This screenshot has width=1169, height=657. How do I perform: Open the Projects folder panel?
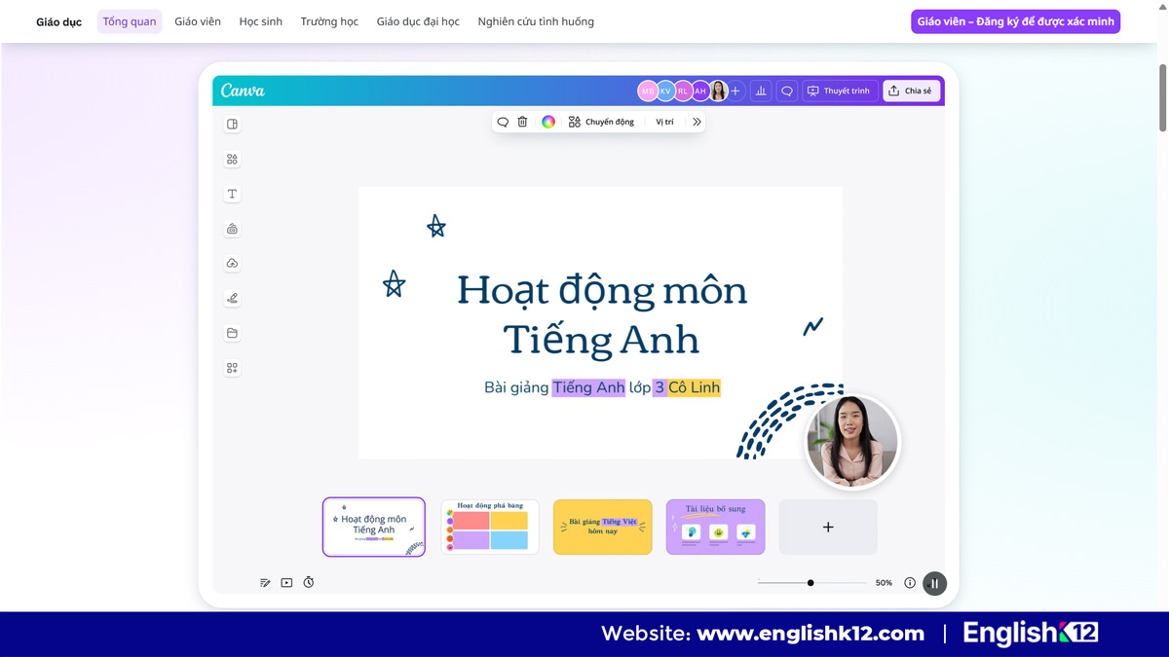(x=232, y=333)
